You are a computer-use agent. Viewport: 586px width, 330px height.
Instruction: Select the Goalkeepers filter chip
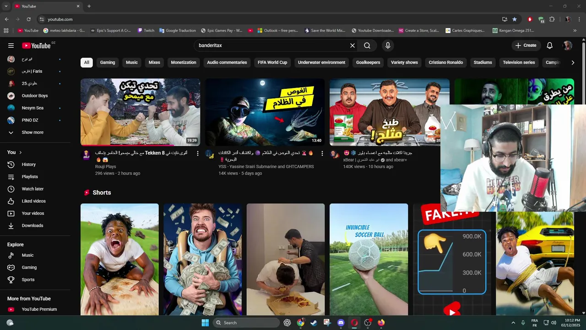[368, 62]
